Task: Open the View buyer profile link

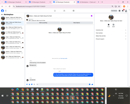Action: point(64,58)
